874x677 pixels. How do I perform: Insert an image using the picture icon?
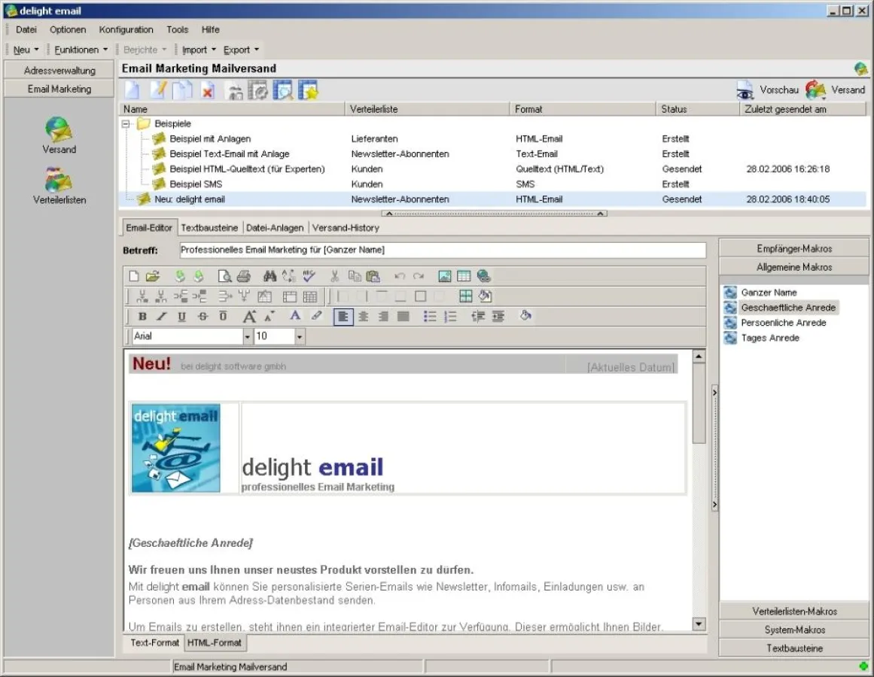click(x=445, y=276)
